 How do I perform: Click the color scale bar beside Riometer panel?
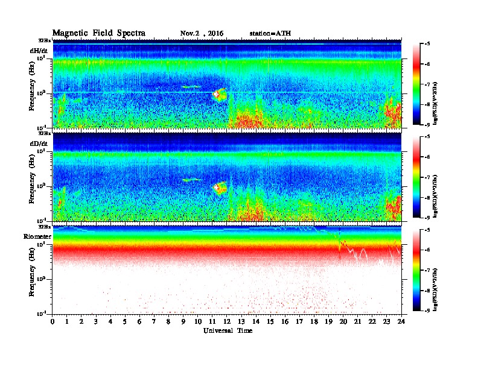click(x=416, y=270)
